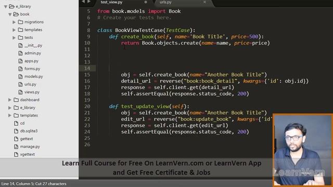The width and height of the screenshot is (333, 187).
Task: Expand the book templates folder arrow
Action: (14, 30)
